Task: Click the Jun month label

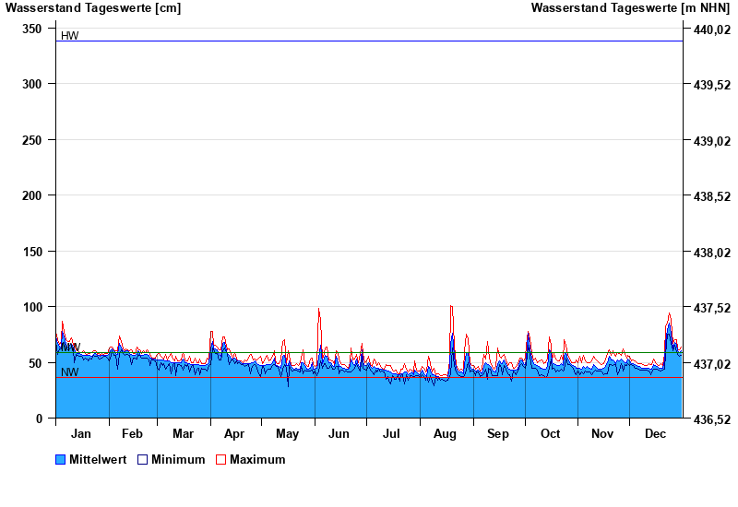Action: pos(339,434)
